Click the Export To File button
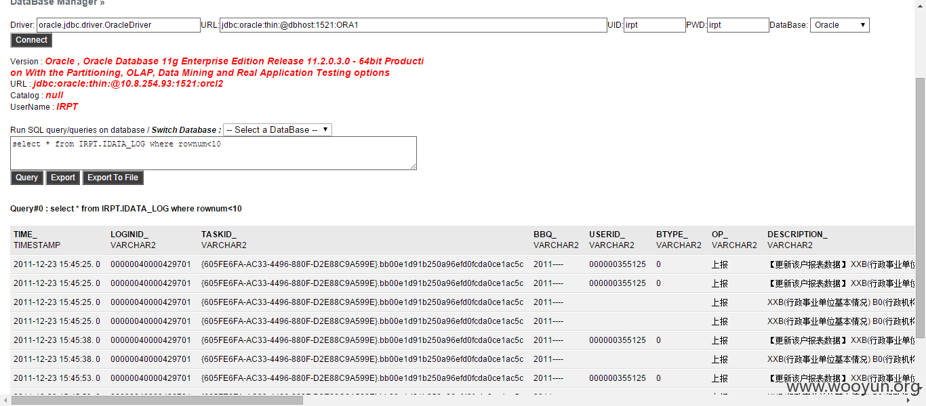 [x=113, y=178]
